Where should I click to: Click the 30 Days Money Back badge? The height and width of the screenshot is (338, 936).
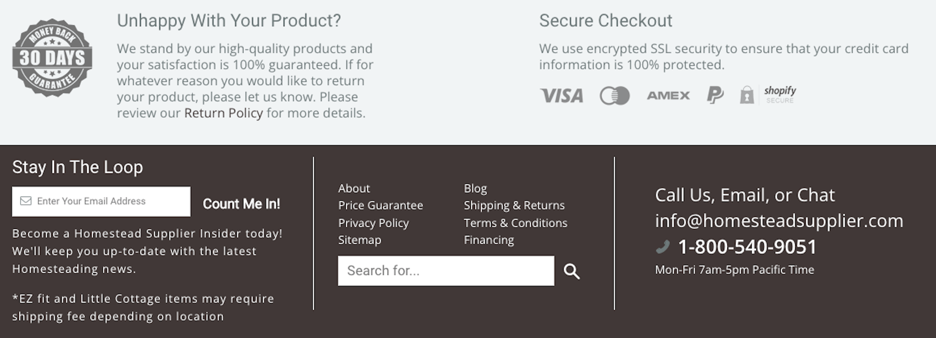click(x=52, y=58)
